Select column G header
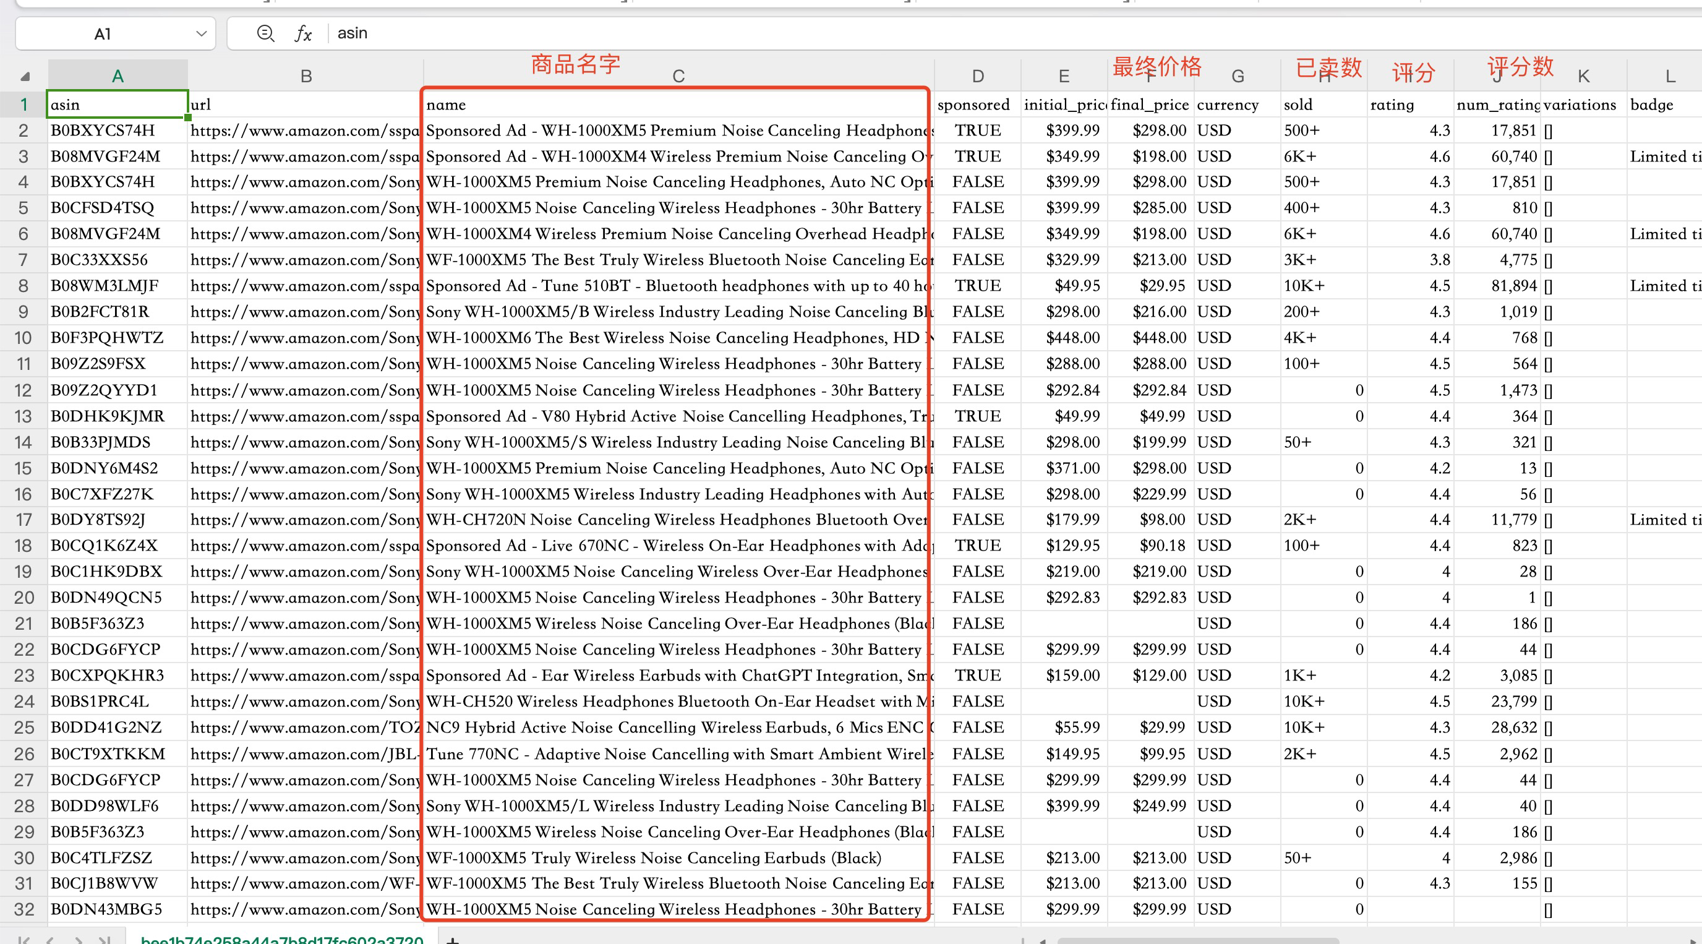Screen dimensions: 1702x944 1238,76
